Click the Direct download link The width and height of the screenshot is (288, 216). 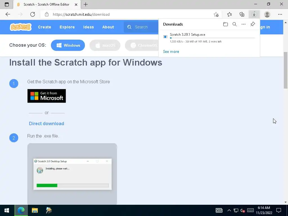[x=46, y=123]
